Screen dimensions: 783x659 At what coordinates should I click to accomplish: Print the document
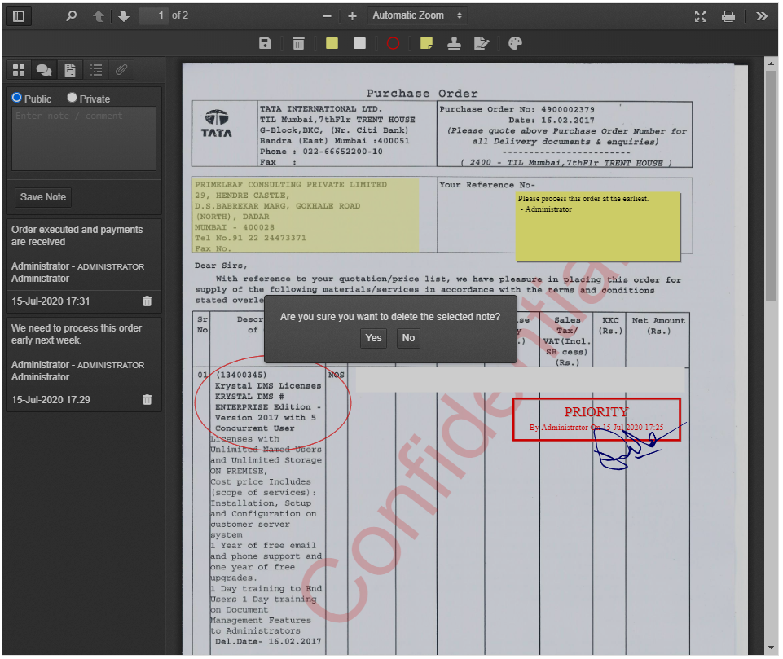(728, 16)
